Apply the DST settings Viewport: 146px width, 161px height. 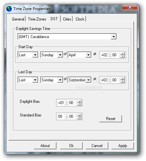click(123, 146)
